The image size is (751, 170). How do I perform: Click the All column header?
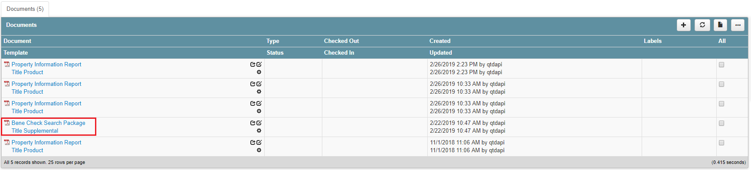(722, 41)
